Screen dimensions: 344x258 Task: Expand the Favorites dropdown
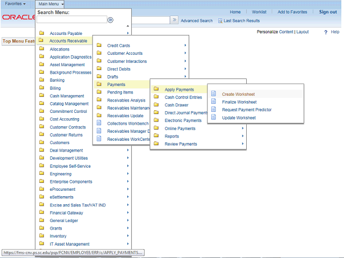[16, 4]
